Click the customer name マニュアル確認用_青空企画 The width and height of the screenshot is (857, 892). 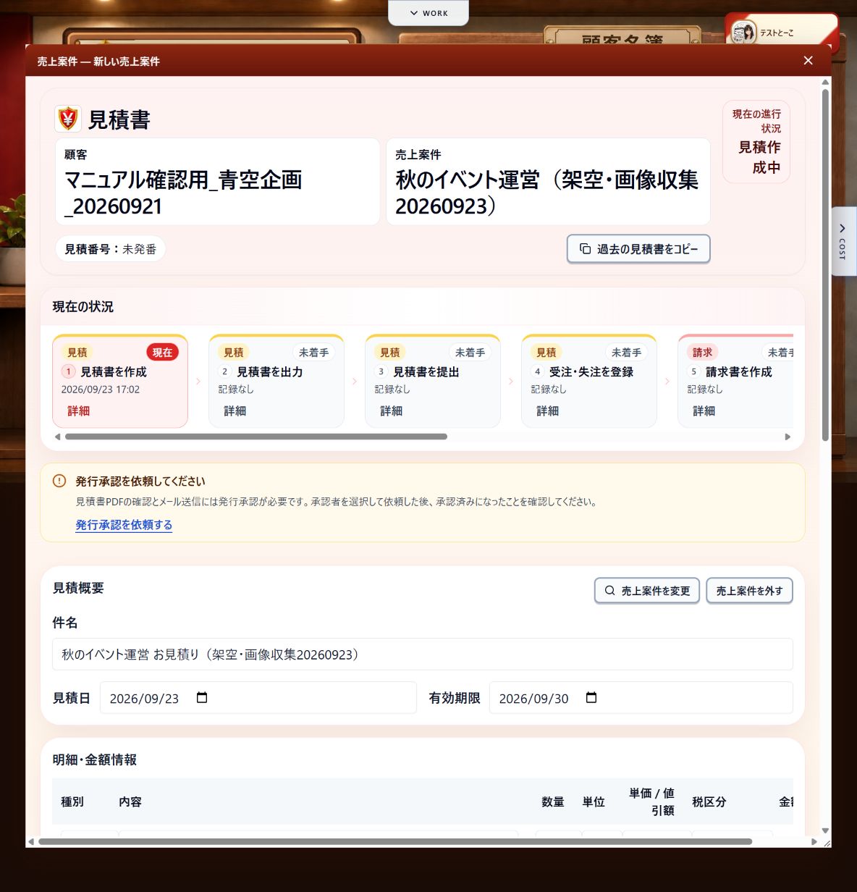click(183, 193)
